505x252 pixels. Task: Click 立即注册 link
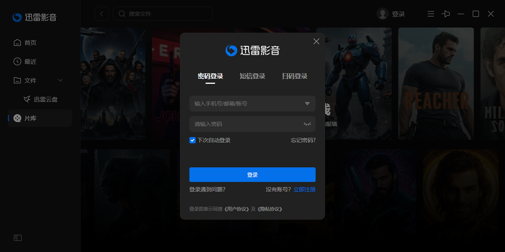[x=305, y=189]
